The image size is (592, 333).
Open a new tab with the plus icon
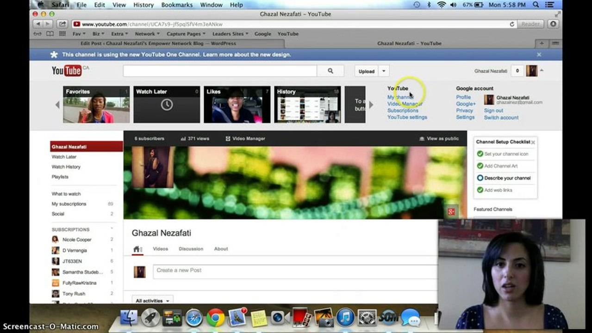pos(541,43)
